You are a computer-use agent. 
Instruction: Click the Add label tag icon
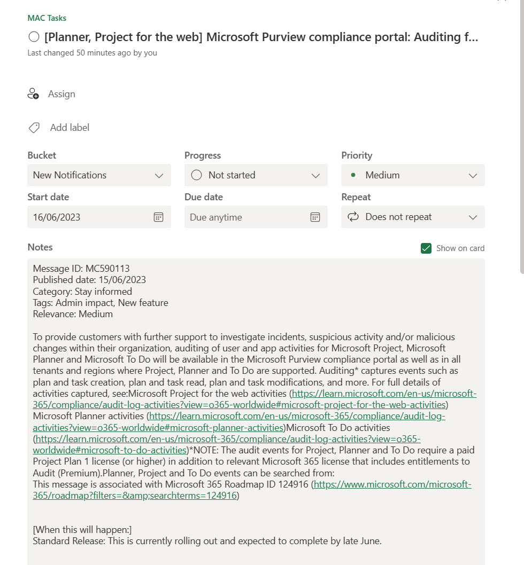pos(34,128)
